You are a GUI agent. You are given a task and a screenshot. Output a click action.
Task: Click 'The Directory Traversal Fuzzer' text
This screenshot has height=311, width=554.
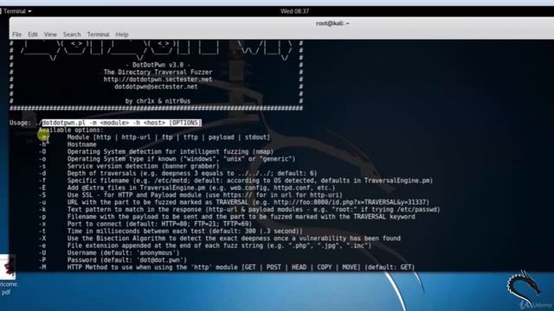tap(158, 72)
